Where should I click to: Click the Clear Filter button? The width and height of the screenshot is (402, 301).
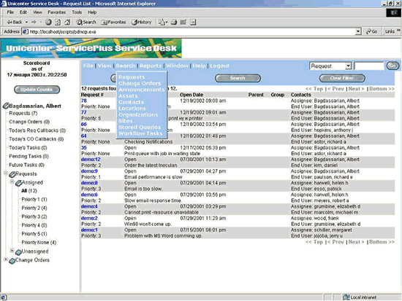pos(342,78)
